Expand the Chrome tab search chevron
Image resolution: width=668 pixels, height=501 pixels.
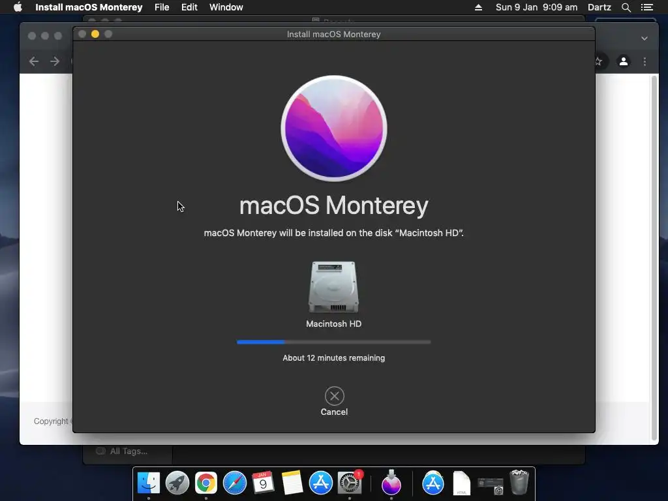[x=644, y=38]
